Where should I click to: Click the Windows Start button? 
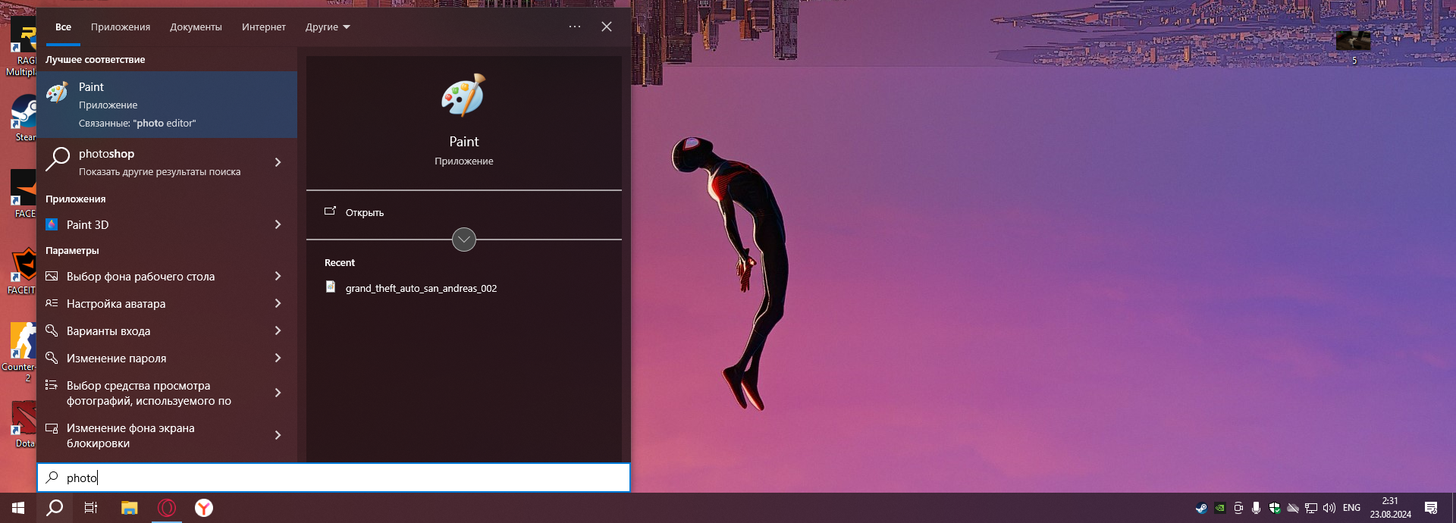[18, 508]
